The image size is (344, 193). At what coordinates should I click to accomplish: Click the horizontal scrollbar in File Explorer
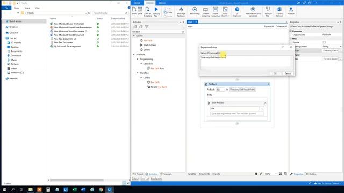tap(76, 180)
